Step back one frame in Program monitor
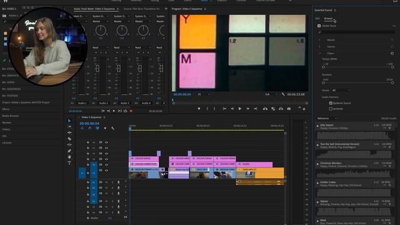The image size is (400, 225). 232,109
